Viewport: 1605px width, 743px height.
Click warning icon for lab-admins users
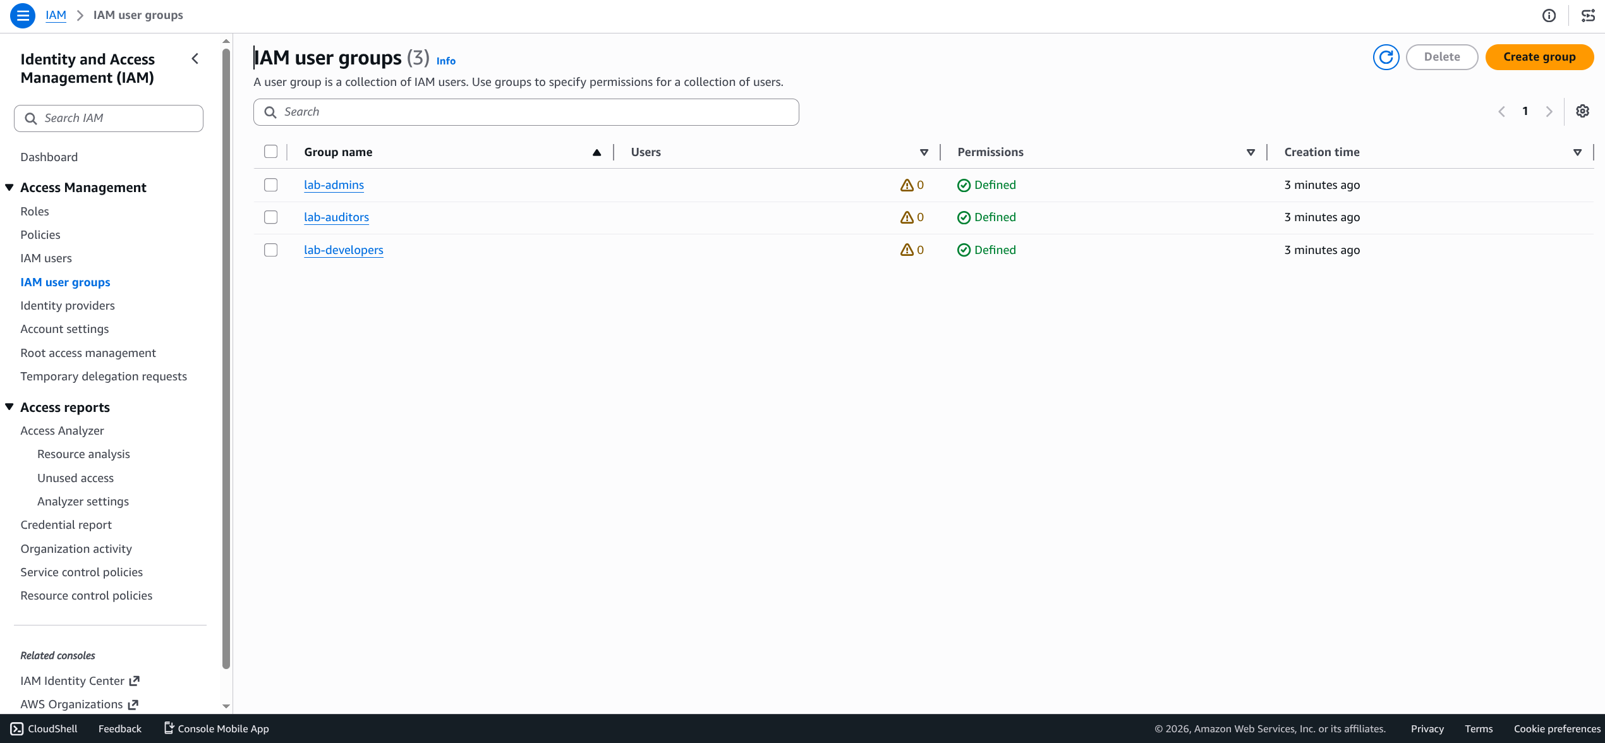coord(907,185)
